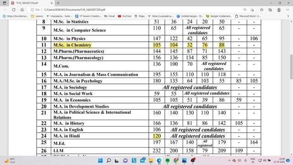Screen dimensions: 293x165
Task: Open the Lenovo bookmarks folder
Action: click(37, 16)
